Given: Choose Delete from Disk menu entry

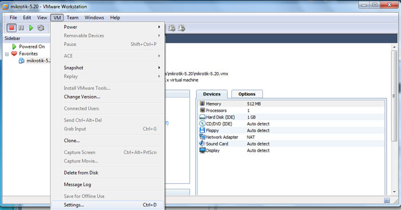Looking at the screenshot, I should click(x=108, y=173).
